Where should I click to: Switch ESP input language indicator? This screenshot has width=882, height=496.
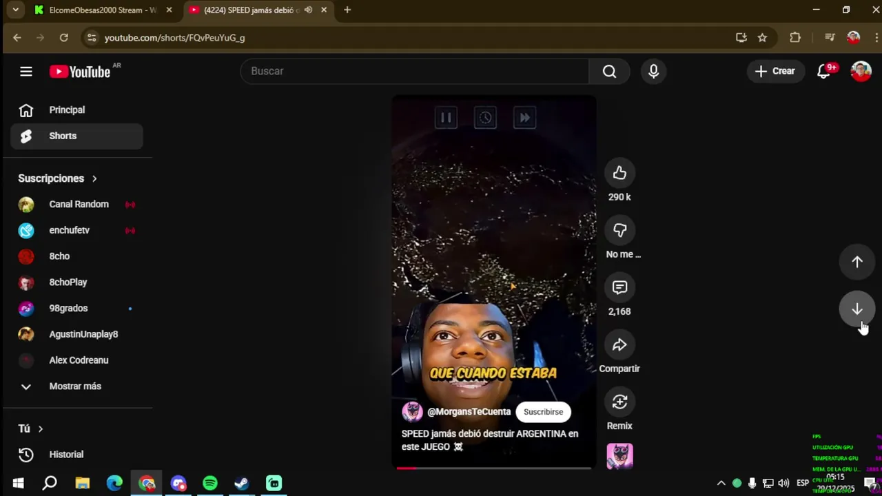tap(803, 483)
